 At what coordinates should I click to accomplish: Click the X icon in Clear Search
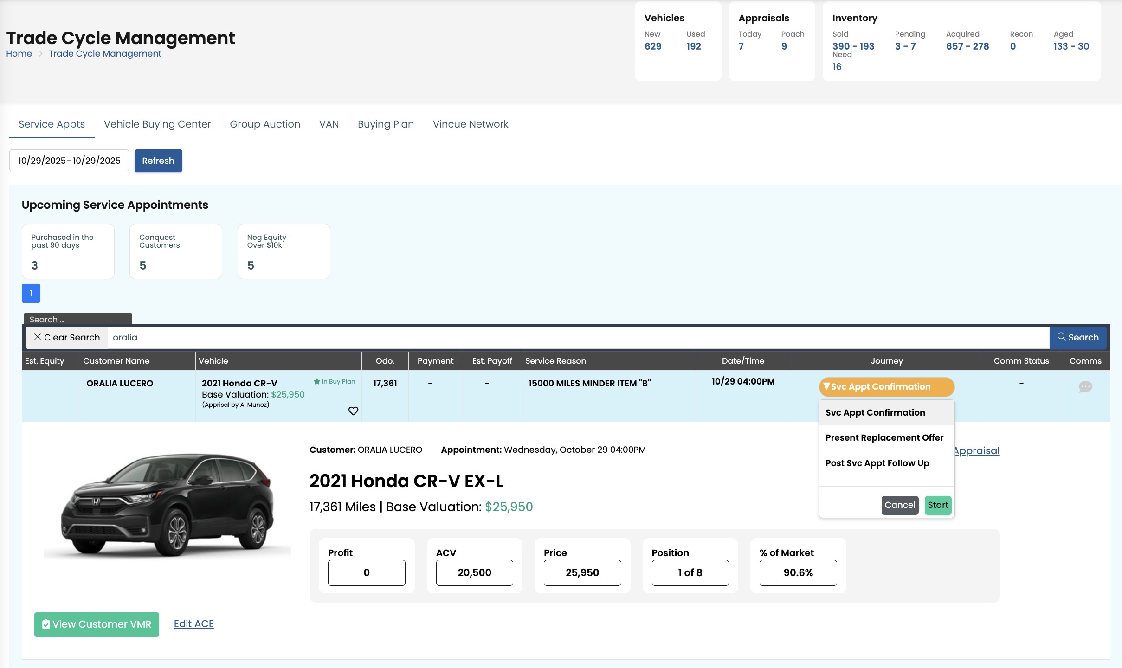click(x=38, y=337)
